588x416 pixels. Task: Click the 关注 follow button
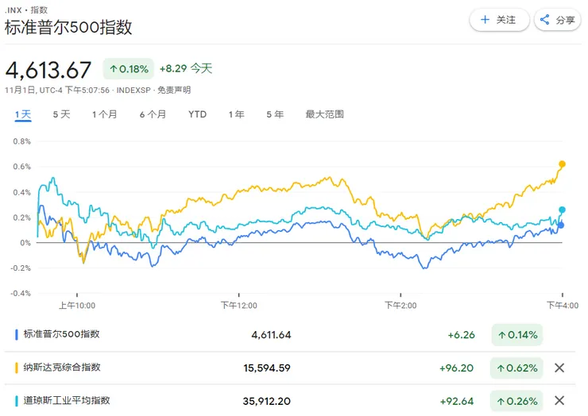pos(499,20)
